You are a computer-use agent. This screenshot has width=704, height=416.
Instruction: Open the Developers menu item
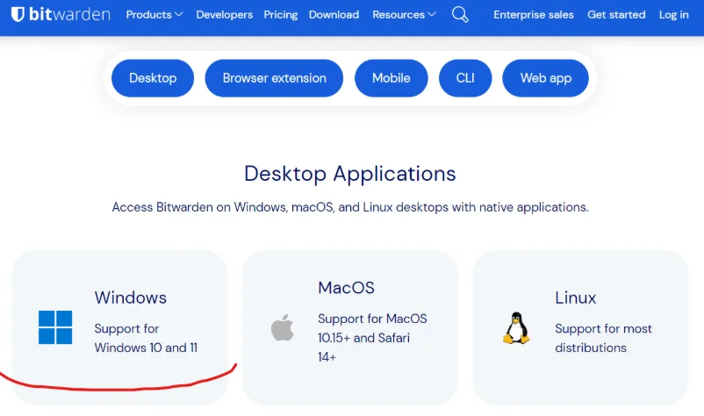(224, 15)
